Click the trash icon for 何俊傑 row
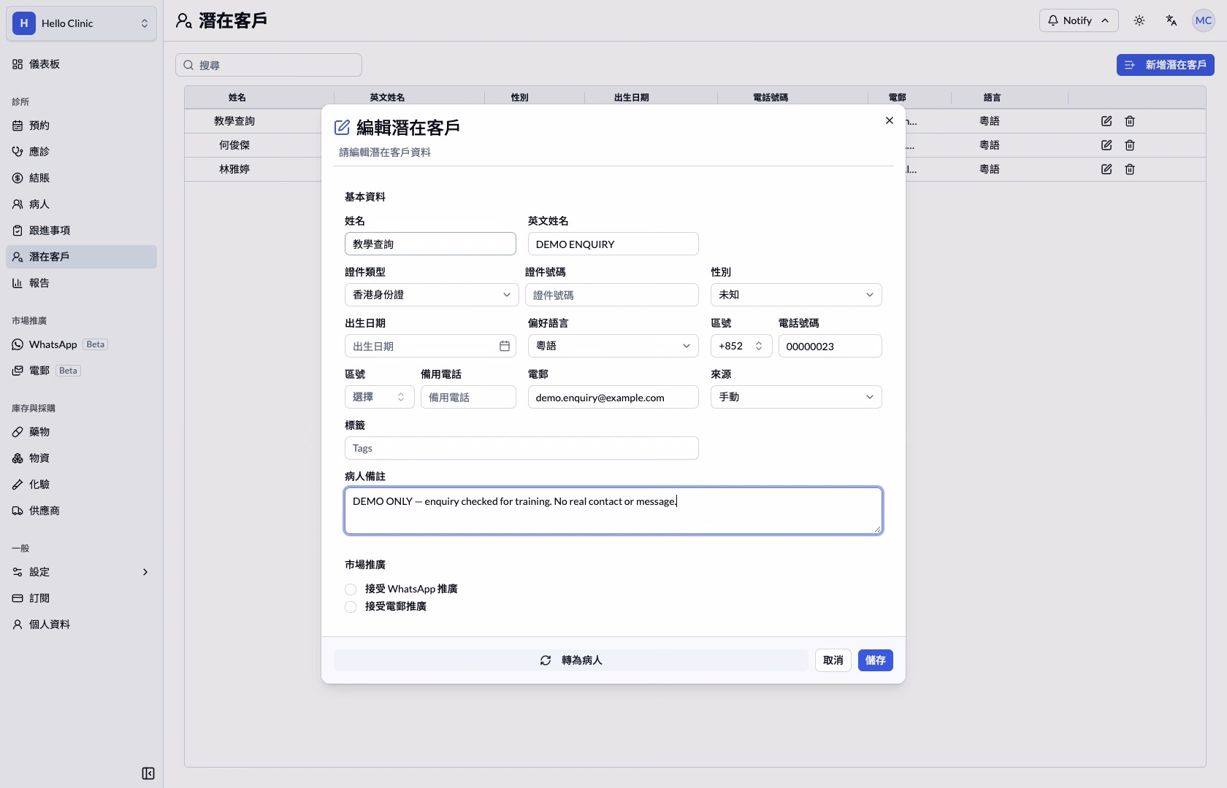The image size is (1227, 788). (1130, 145)
